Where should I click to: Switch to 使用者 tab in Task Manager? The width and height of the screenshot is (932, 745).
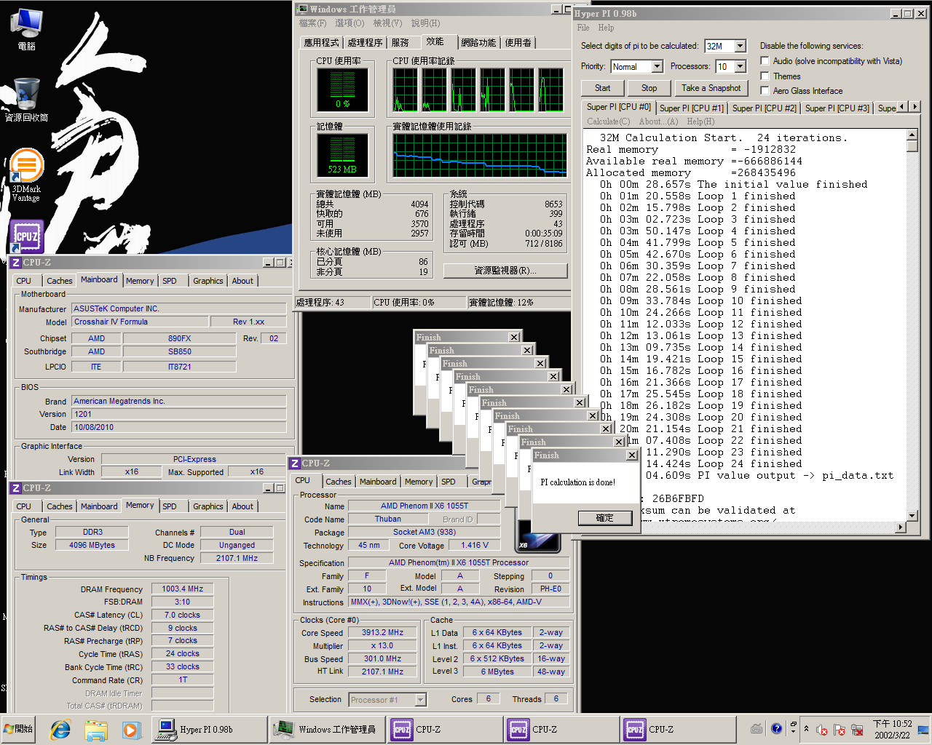518,43
